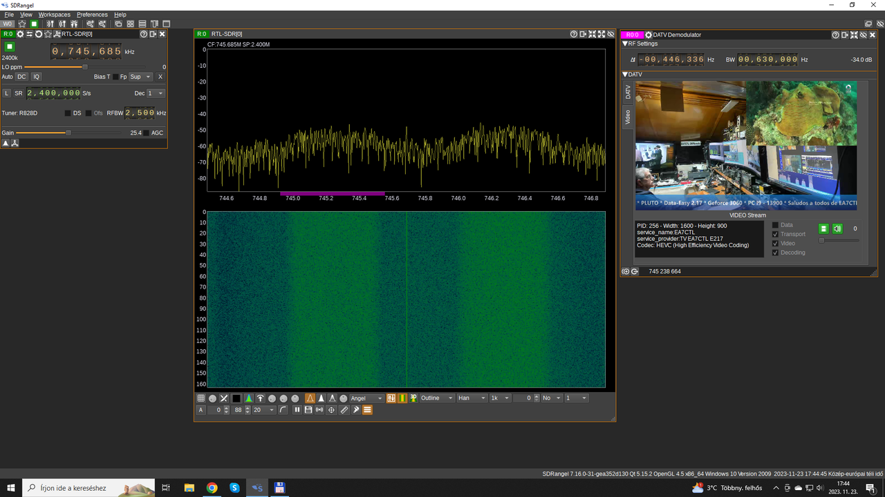Enable the AGC checkbox

point(147,133)
